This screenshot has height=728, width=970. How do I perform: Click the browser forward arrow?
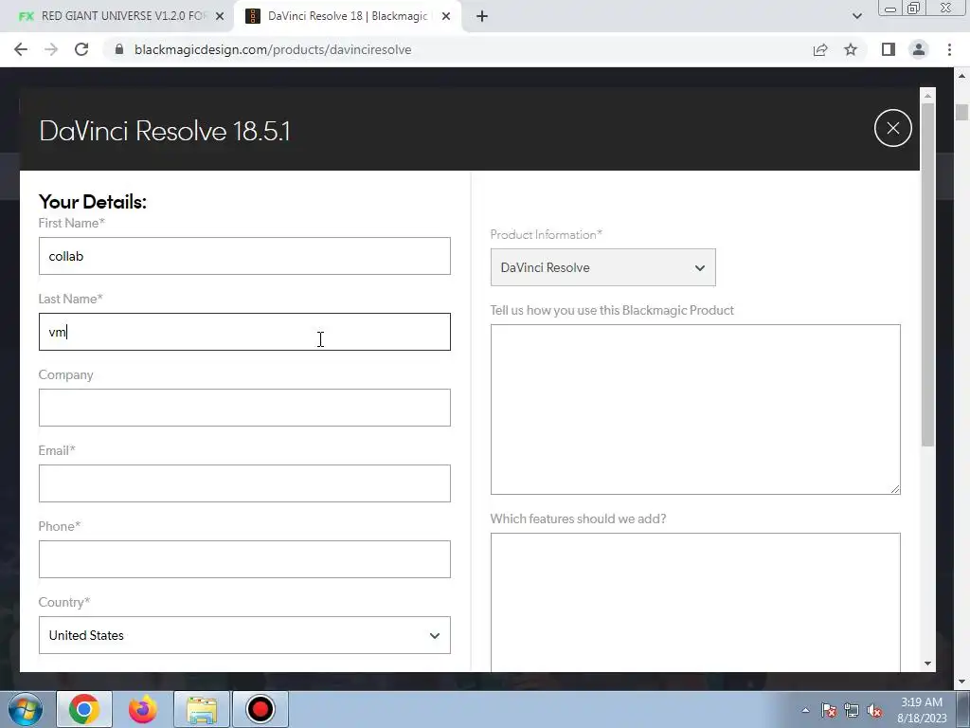coord(51,49)
